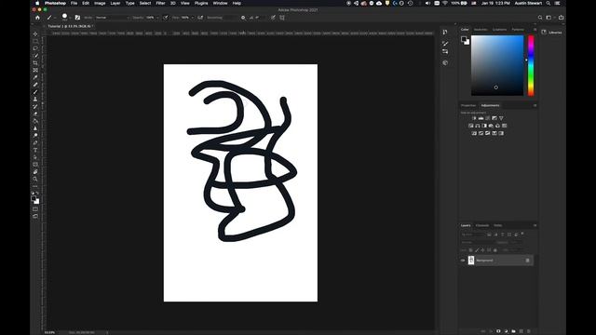The height and width of the screenshot is (335, 596).
Task: Open the Window menu
Action: pyautogui.click(x=220, y=3)
